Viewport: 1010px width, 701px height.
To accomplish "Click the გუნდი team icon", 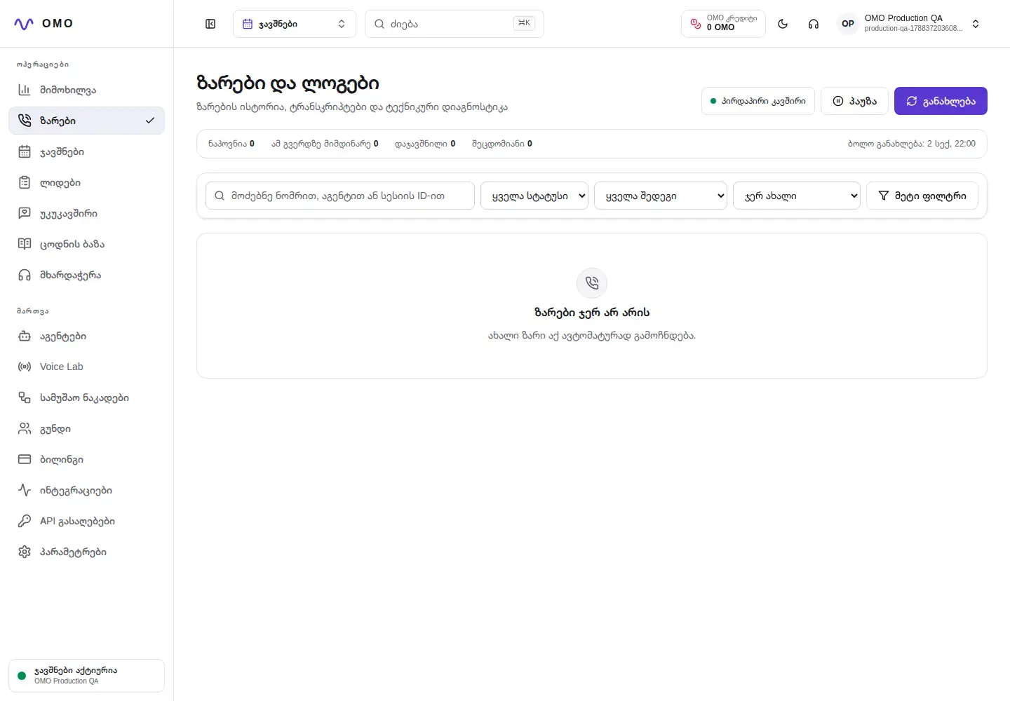I will [x=25, y=428].
